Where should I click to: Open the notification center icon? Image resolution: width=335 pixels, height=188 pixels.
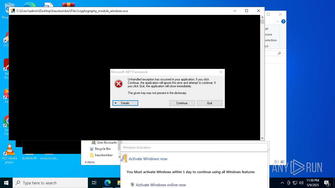tap(327, 183)
